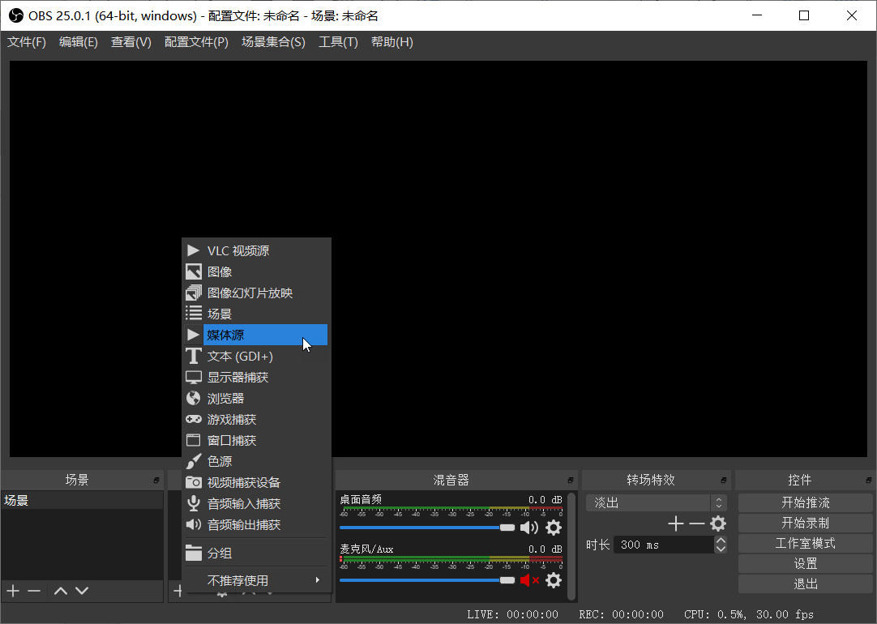Remove transition with minus icon
877x624 pixels.
(x=697, y=524)
